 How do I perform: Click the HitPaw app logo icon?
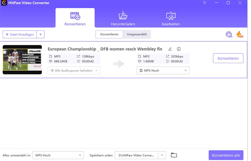click(x=4, y=3)
